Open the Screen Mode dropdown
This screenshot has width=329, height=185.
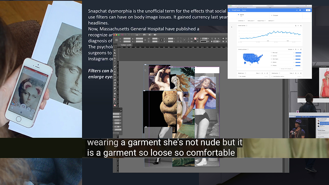point(150,35)
